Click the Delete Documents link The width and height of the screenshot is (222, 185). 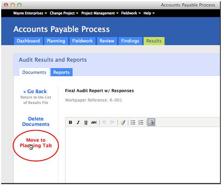click(x=36, y=121)
